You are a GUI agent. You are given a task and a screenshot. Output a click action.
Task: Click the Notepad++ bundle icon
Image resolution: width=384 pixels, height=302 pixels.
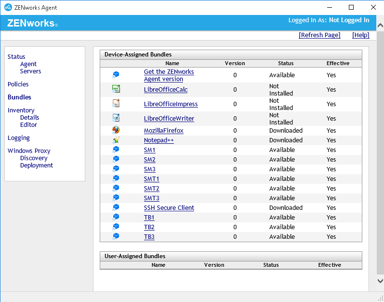pos(116,140)
